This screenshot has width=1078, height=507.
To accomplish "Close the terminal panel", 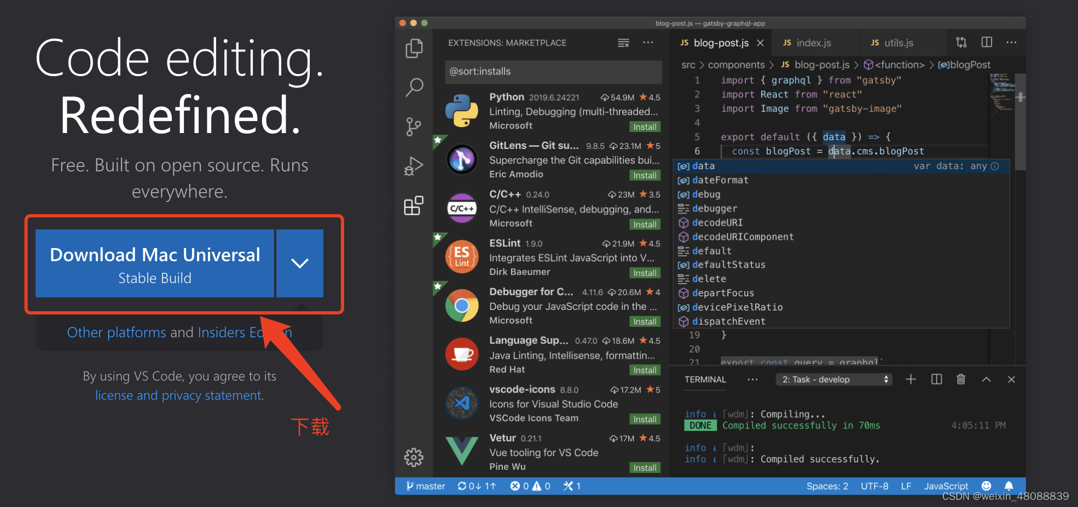I will pyautogui.click(x=1011, y=379).
